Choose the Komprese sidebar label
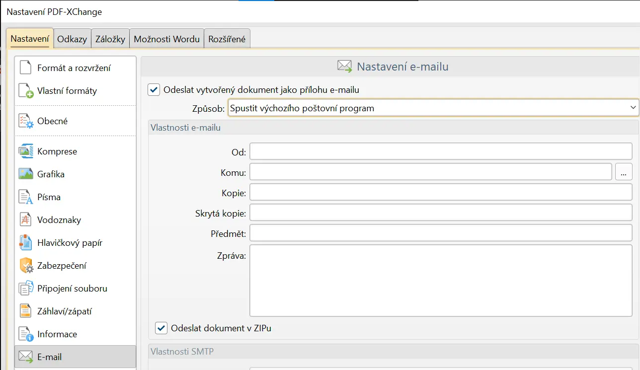 tap(57, 151)
